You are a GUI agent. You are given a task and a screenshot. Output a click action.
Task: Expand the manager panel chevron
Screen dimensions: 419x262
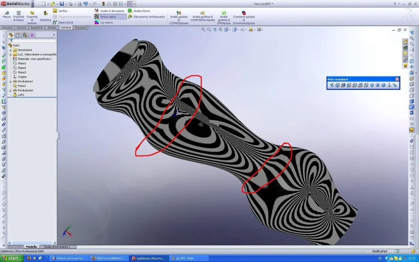(54, 35)
